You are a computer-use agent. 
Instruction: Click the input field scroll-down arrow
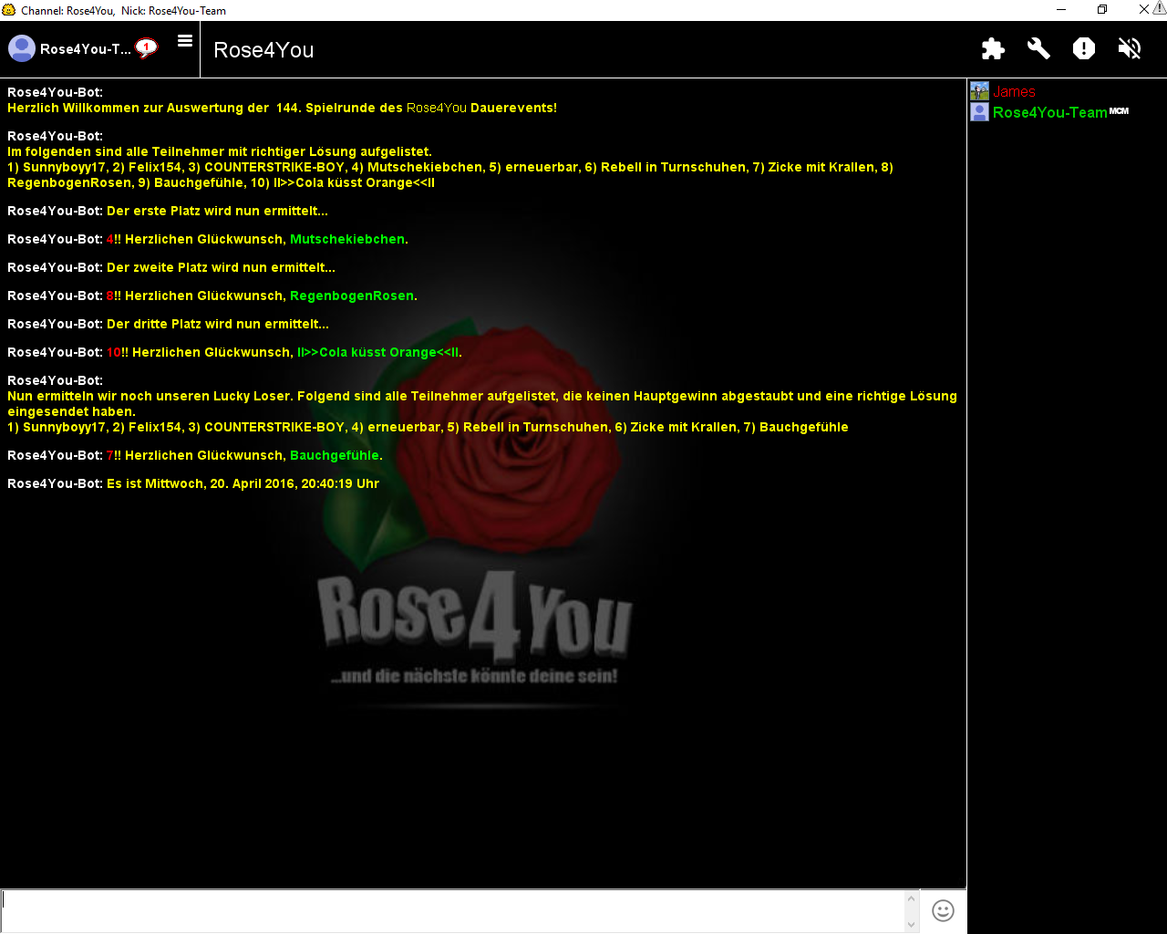911,924
